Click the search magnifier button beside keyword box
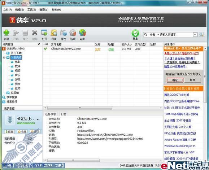This screenshot has width=209, height=170. [x=201, y=35]
